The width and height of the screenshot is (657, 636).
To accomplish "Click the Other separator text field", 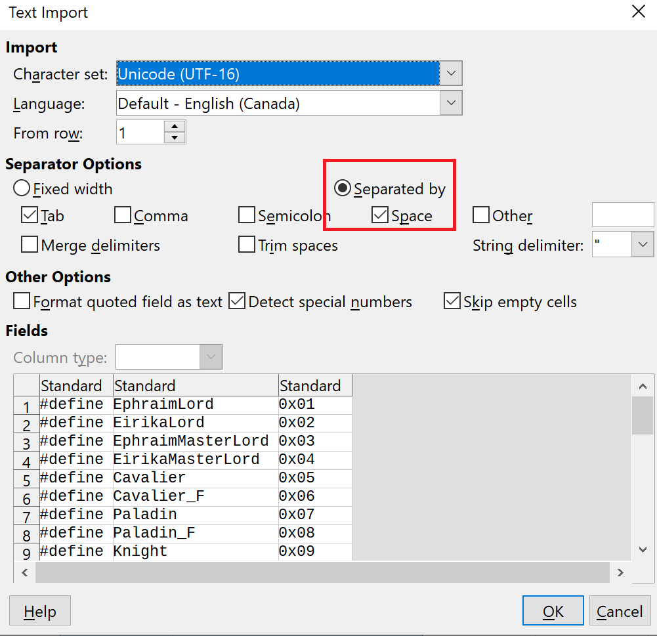I will click(623, 215).
